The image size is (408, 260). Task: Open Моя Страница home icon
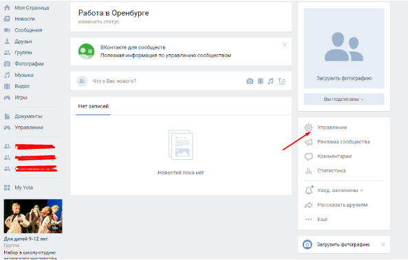click(x=7, y=8)
